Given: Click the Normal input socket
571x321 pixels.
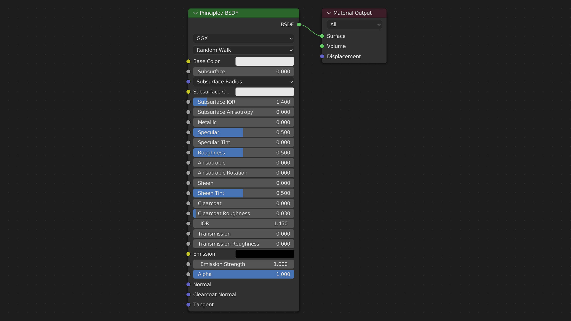Looking at the screenshot, I should (188, 284).
